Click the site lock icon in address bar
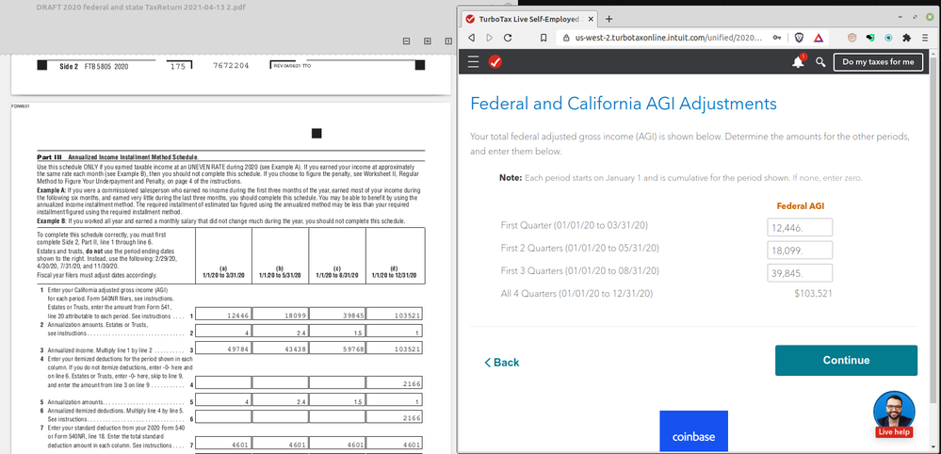Image resolution: width=941 pixels, height=454 pixels. (x=566, y=38)
